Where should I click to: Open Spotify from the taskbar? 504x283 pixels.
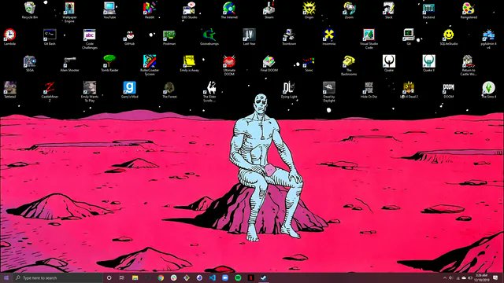point(238,277)
